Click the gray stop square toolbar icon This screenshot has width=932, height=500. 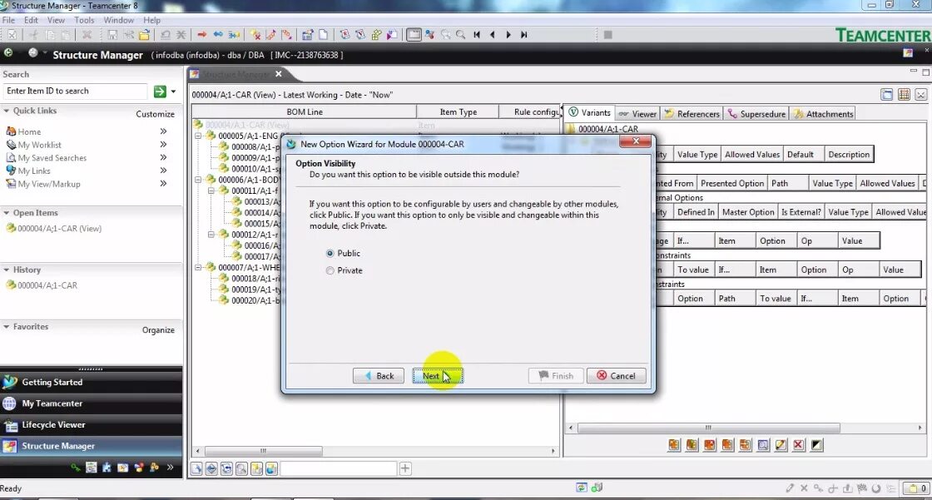(607, 34)
